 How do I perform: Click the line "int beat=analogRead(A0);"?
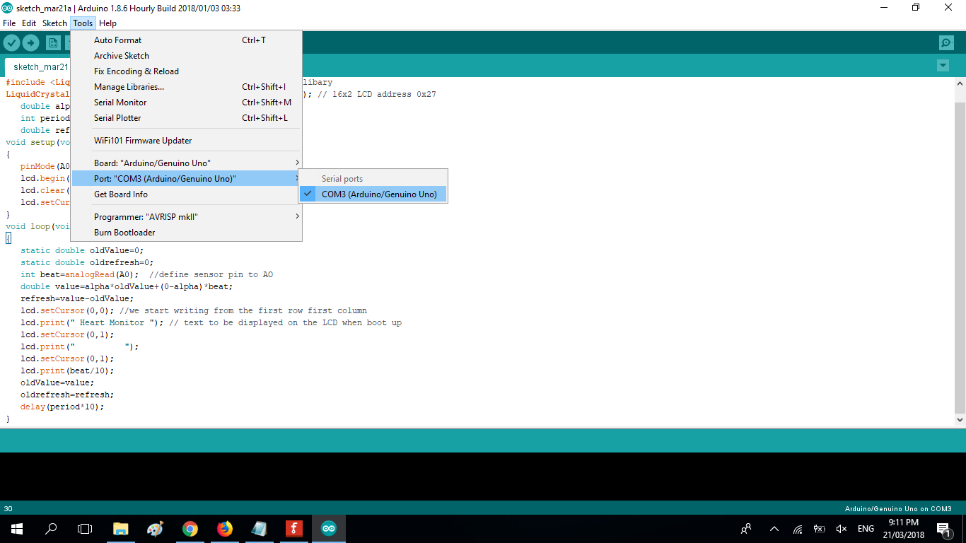(79, 274)
